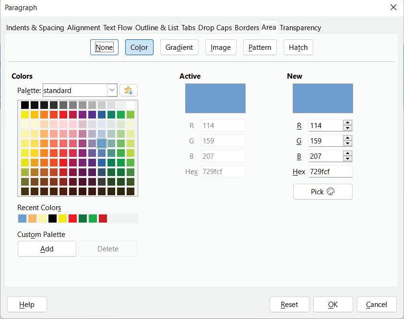The height and width of the screenshot is (319, 404).
Task: Click the load palette icon beside the Palette dropdown
Action: pos(128,90)
